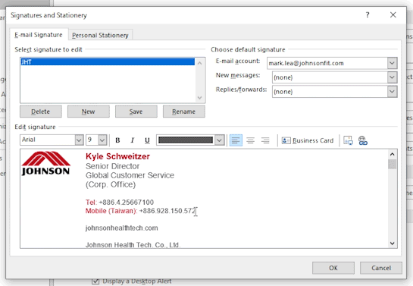413x286 pixels.
Task: Click the signature list scroll up arrow
Action: [199, 63]
